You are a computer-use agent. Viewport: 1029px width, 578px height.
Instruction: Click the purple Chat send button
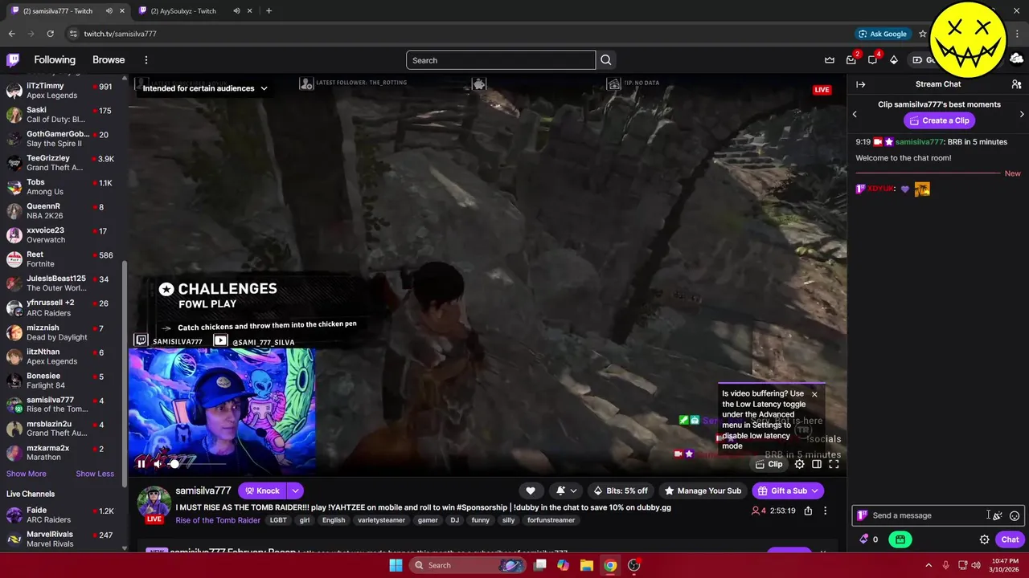pyautogui.click(x=1010, y=539)
